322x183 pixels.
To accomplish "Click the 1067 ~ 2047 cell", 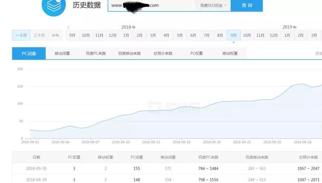I will (x=308, y=168).
